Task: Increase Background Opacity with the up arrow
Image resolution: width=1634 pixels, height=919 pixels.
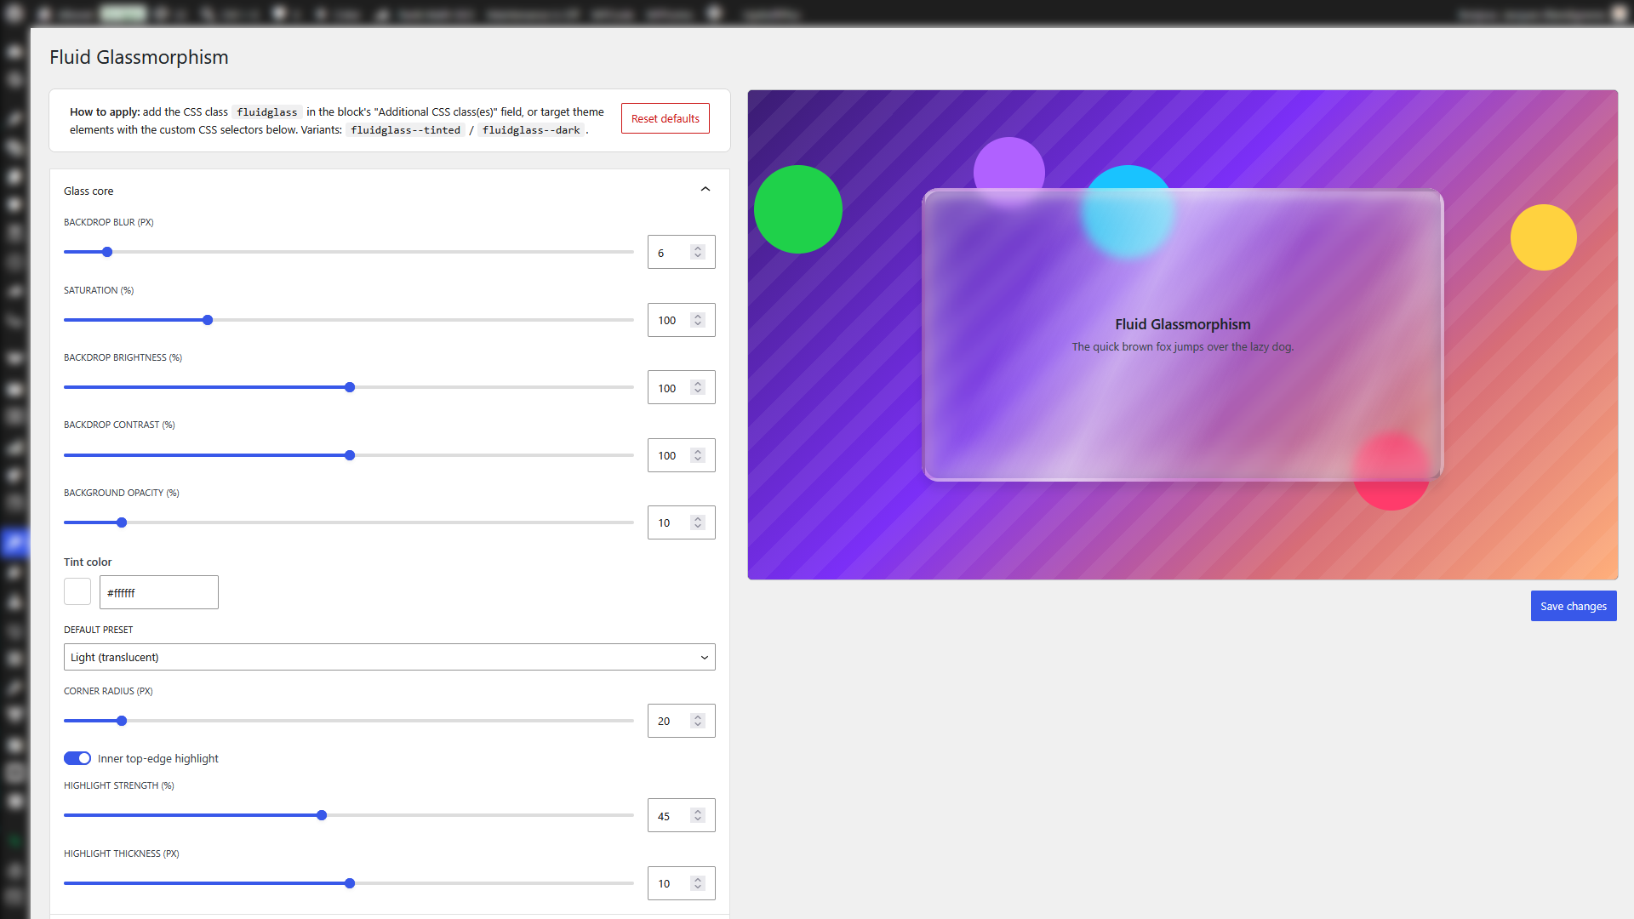Action: 698,519
